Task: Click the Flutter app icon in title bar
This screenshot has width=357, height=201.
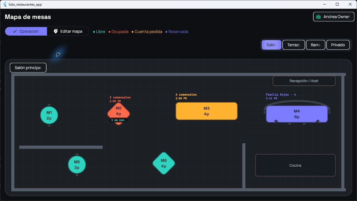Action: click(5, 4)
